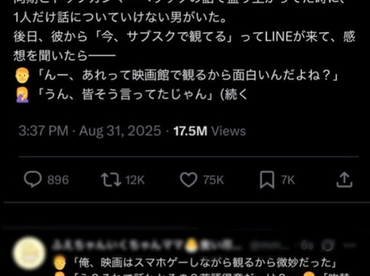
Task: Open the reply starting with 俺、映画は
Action: (x=205, y=263)
